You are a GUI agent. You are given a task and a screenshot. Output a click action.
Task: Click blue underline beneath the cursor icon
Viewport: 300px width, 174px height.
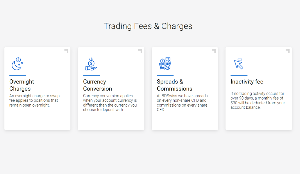coord(239,75)
